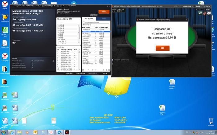Viewport: 217px width, 135px height.
Task: Open Outlook from the taskbar
Action: point(35,133)
